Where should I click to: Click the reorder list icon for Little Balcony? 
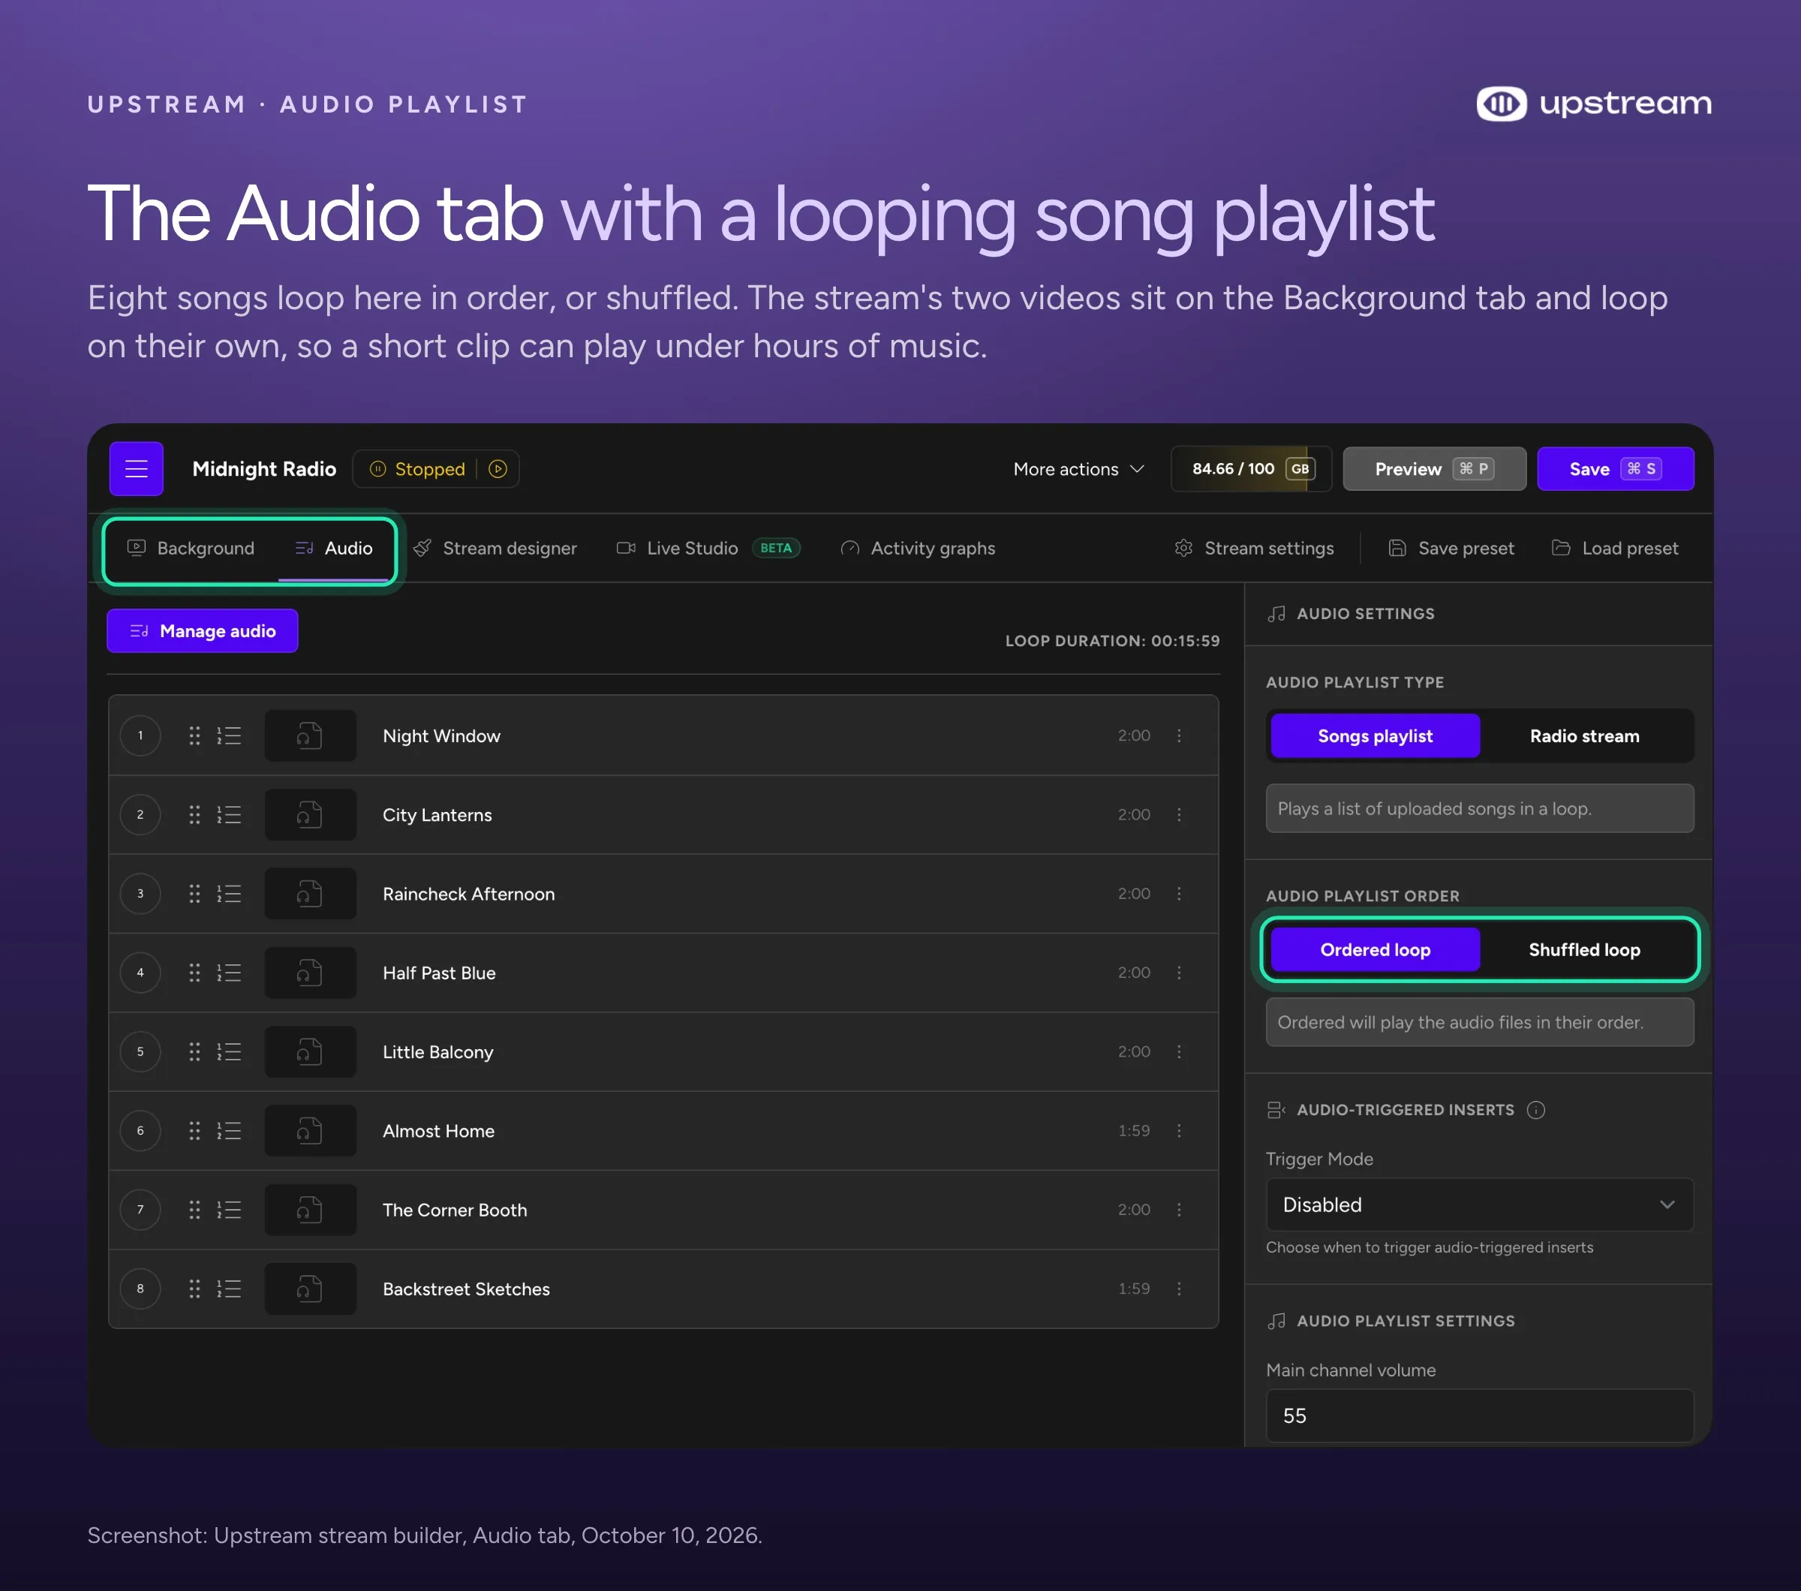(x=229, y=1052)
